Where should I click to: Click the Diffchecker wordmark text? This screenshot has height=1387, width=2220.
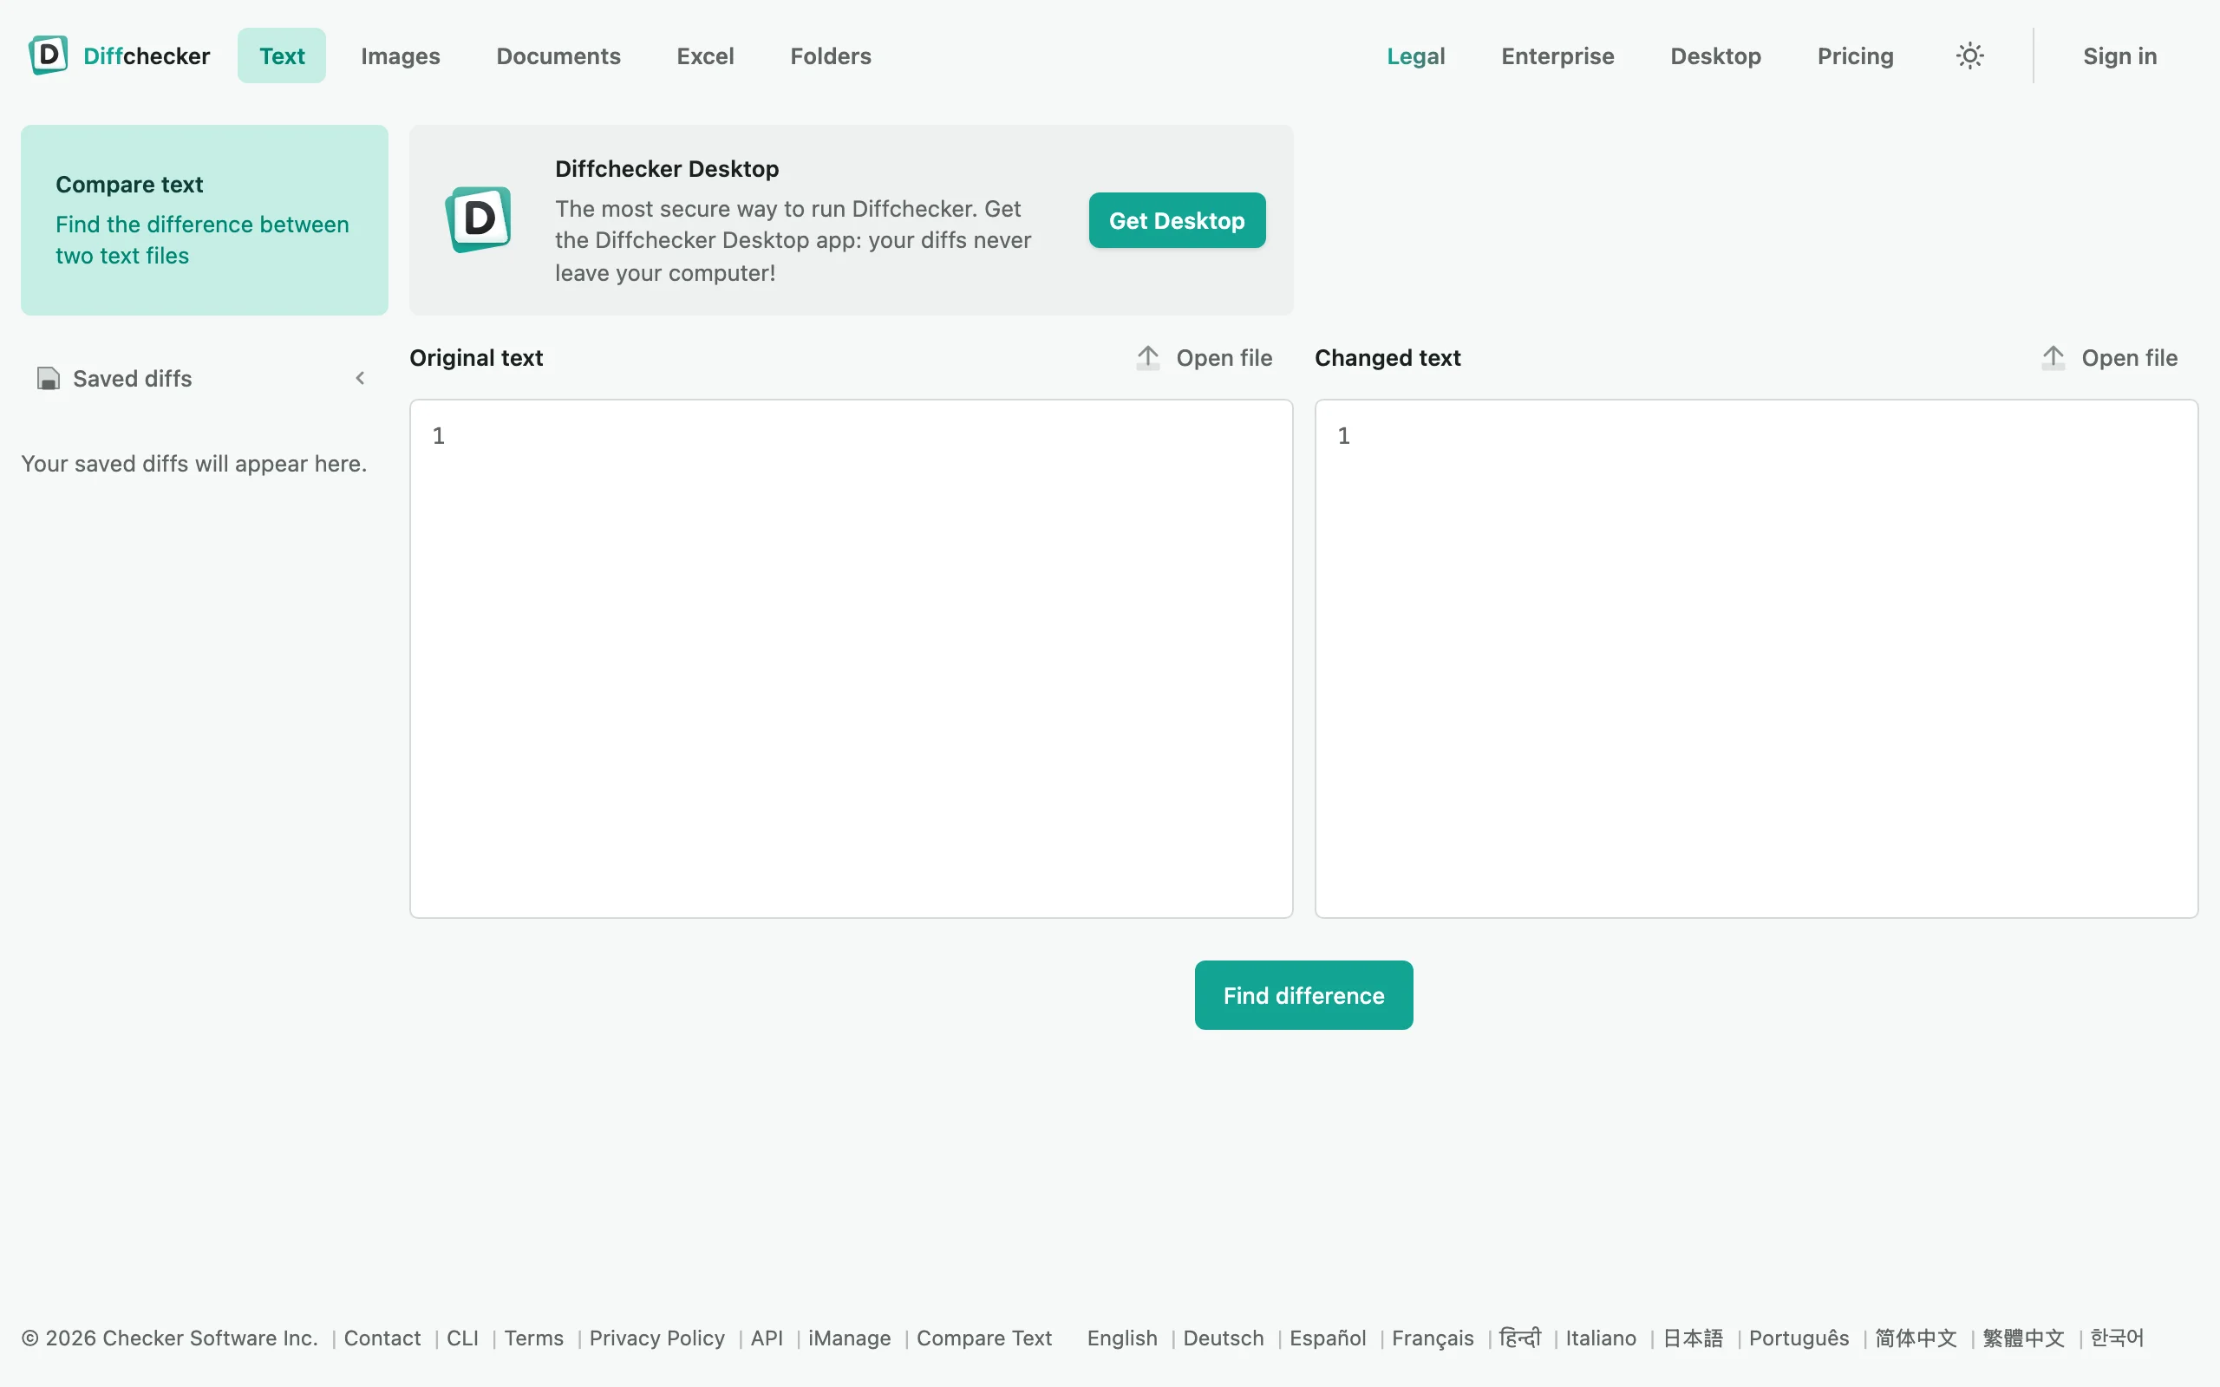pos(147,56)
